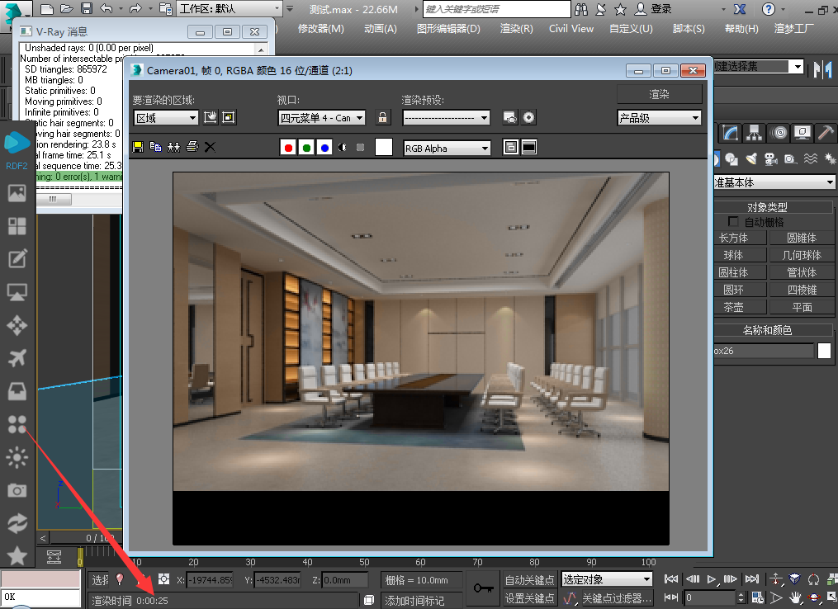Click the 管状体 tube primitive button
838x609 pixels.
coord(802,272)
